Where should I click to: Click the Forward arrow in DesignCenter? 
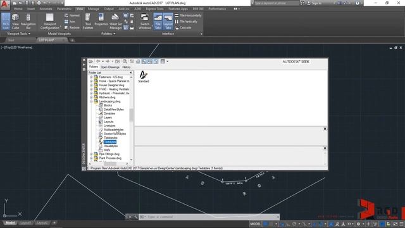click(108, 61)
